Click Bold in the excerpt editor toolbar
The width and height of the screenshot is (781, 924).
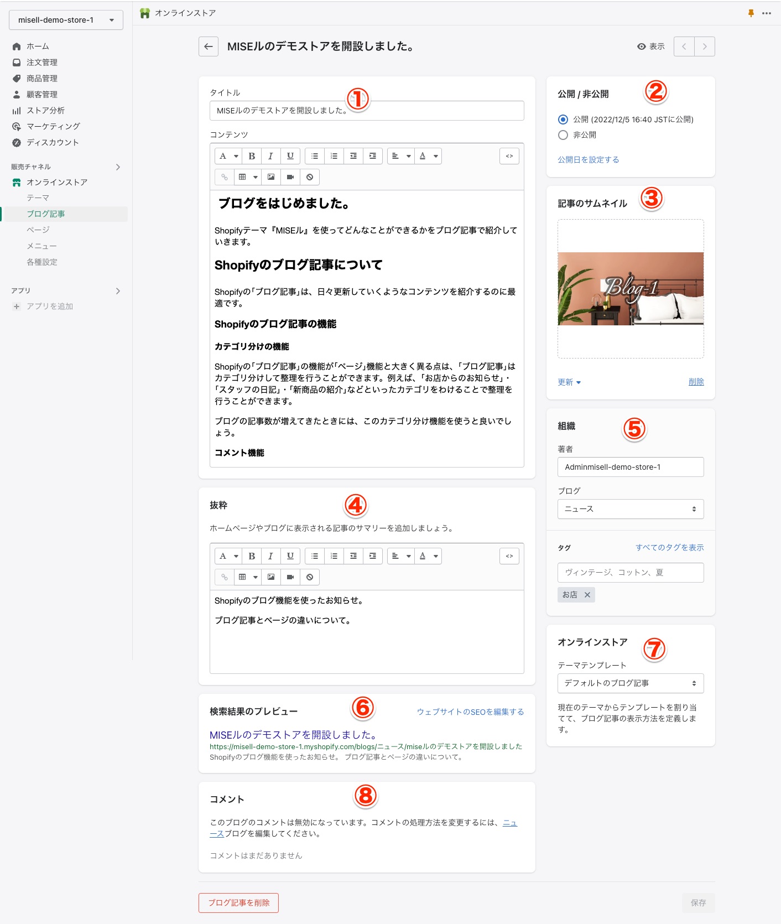click(x=252, y=556)
